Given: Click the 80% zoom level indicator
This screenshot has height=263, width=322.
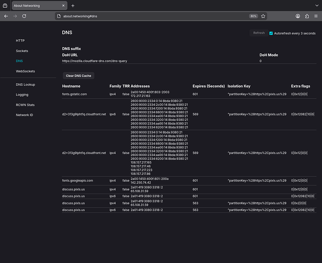Looking at the screenshot, I should point(253,16).
